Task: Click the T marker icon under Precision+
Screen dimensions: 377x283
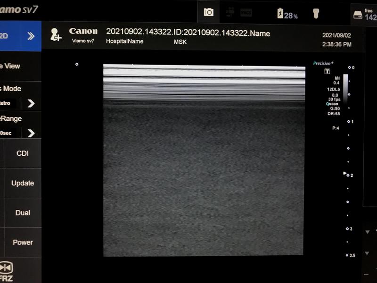Action: point(327,72)
